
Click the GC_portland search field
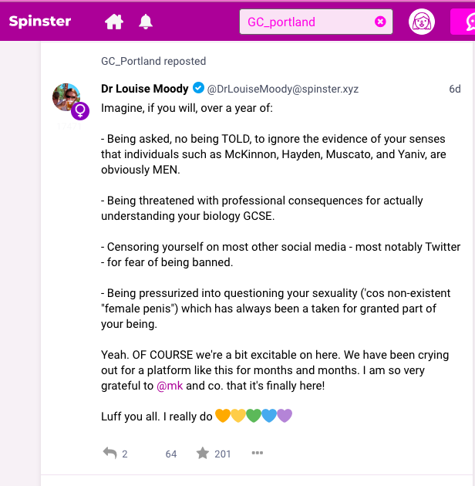316,22
